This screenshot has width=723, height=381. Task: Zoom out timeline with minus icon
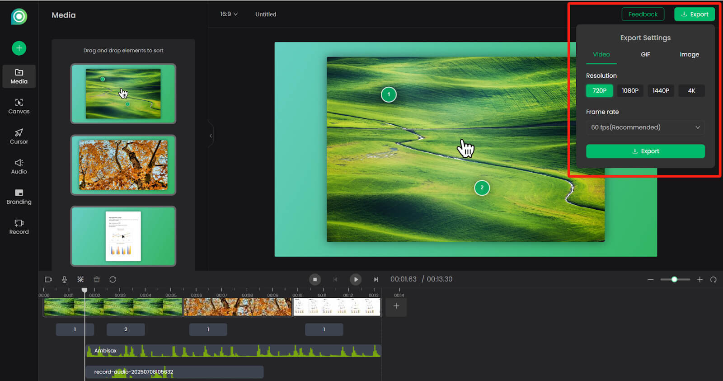tap(651, 279)
